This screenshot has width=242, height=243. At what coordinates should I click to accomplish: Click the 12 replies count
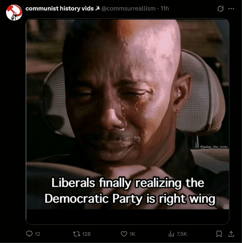[38, 234]
